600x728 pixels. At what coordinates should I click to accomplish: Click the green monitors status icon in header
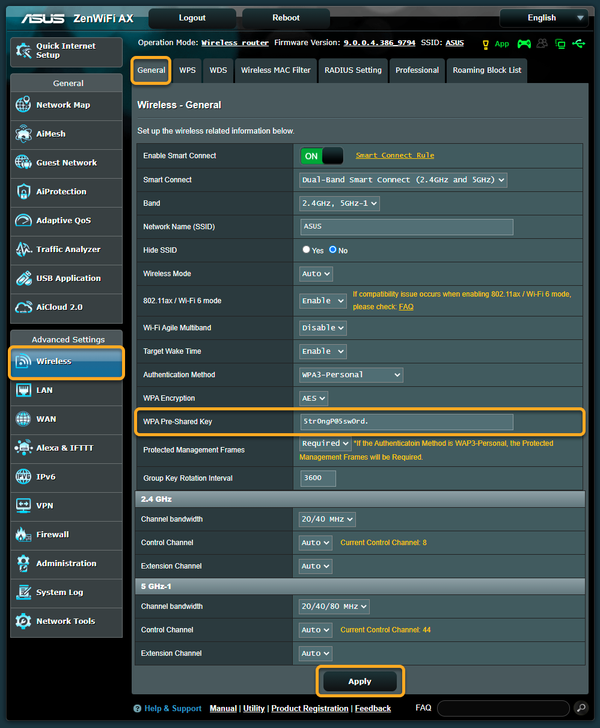560,43
